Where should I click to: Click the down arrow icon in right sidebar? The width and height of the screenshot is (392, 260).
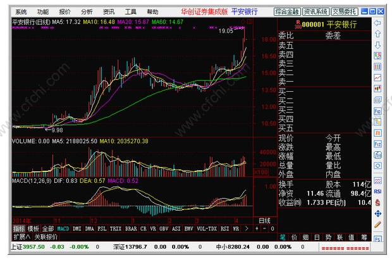click(x=377, y=45)
